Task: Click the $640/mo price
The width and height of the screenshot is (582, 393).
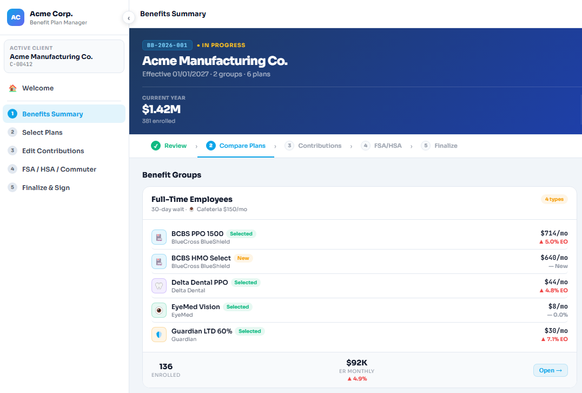Action: pos(554,258)
